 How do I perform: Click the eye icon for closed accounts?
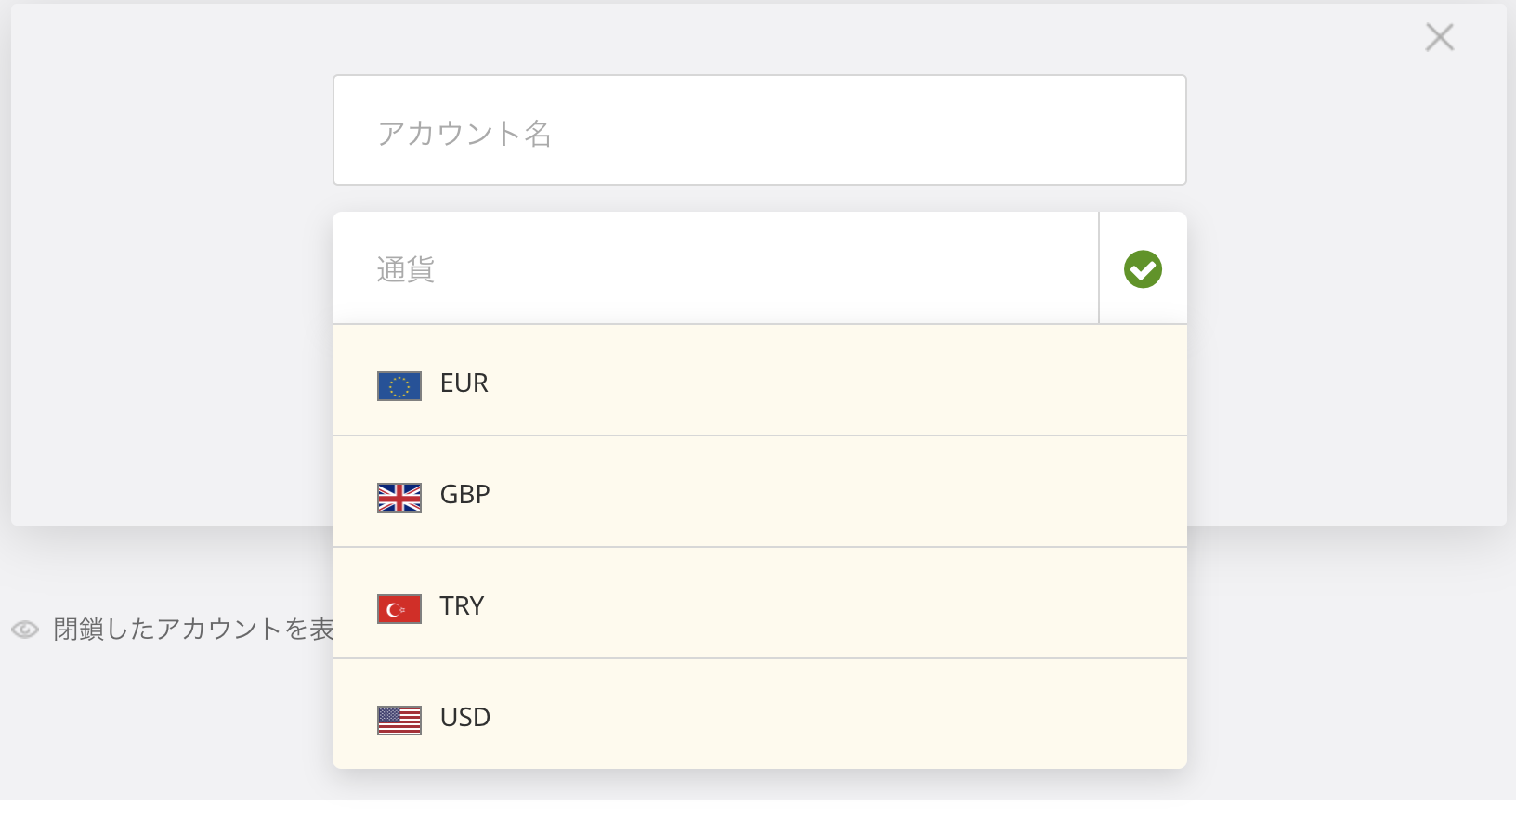tap(25, 630)
